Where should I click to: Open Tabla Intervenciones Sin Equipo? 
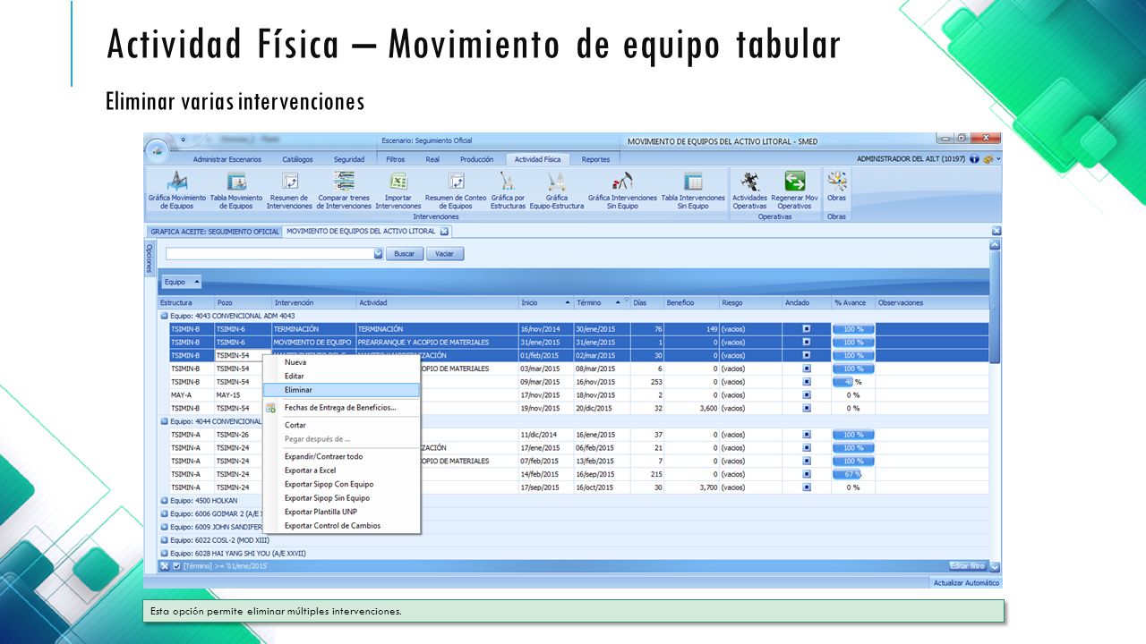pyautogui.click(x=693, y=190)
